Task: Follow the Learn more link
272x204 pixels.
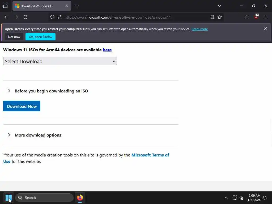Action: coord(200,29)
